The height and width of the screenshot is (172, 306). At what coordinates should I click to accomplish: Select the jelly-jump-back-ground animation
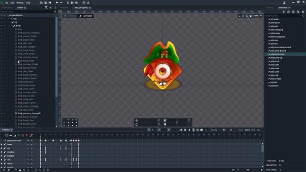click(281, 47)
